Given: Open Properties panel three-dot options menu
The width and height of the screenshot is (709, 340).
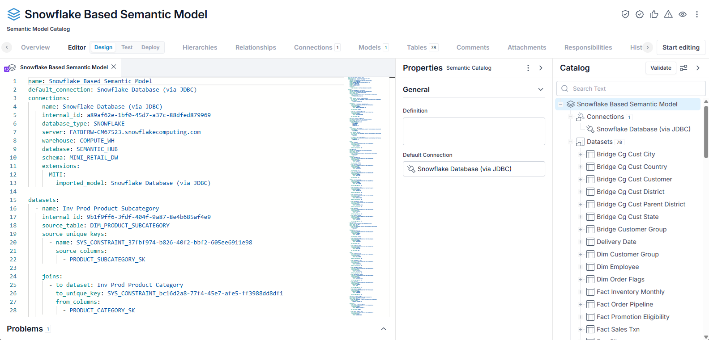Looking at the screenshot, I should [x=528, y=68].
